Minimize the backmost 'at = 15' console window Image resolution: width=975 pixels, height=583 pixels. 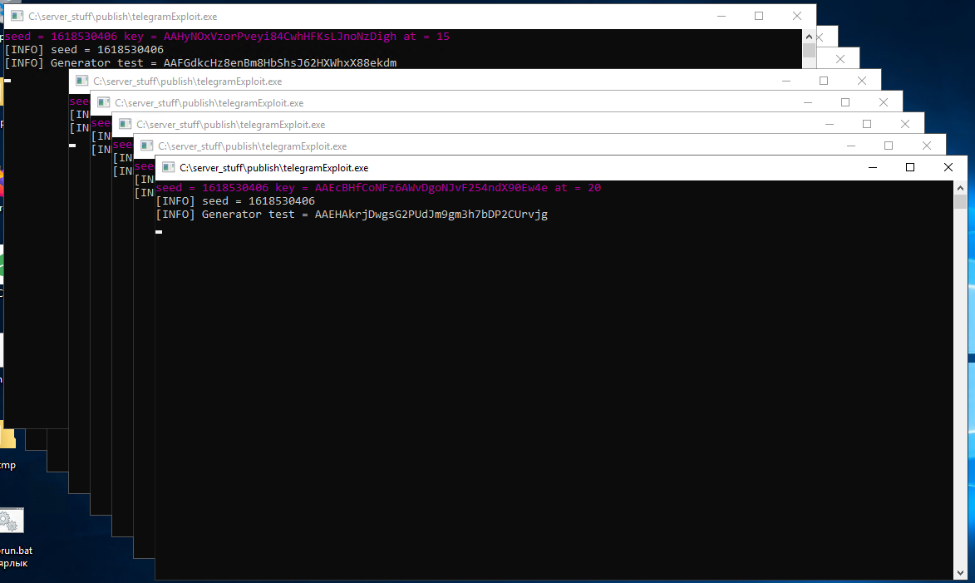pos(721,16)
